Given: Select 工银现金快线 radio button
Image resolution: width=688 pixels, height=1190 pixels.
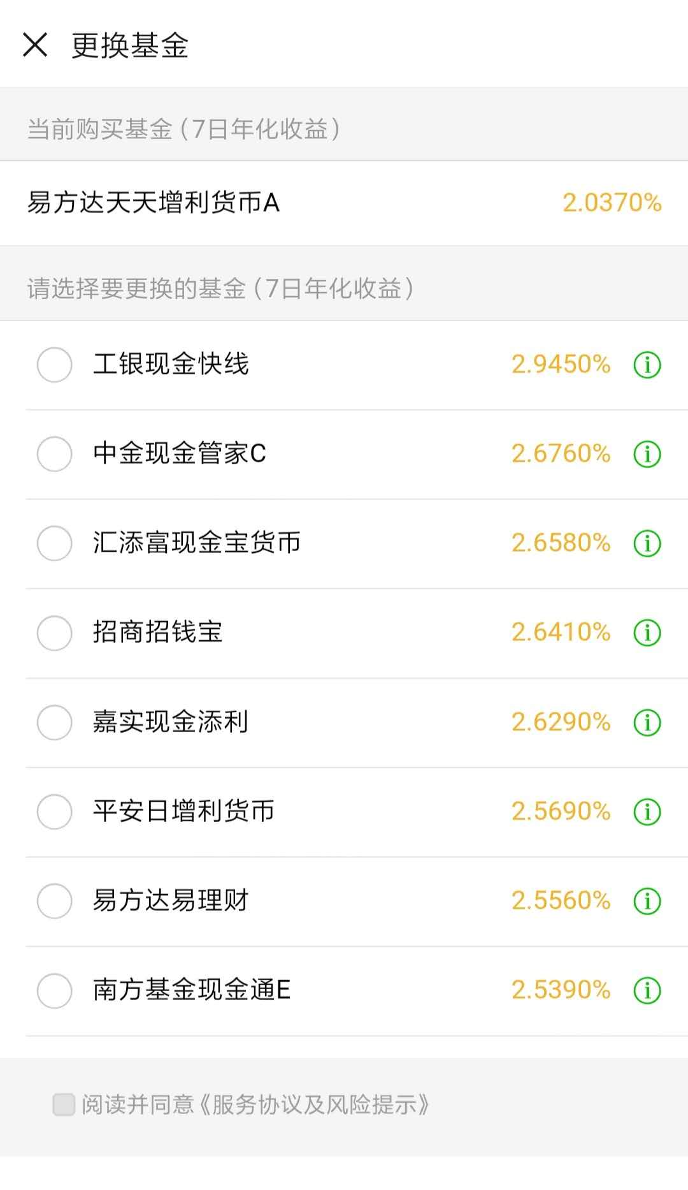Looking at the screenshot, I should (55, 365).
